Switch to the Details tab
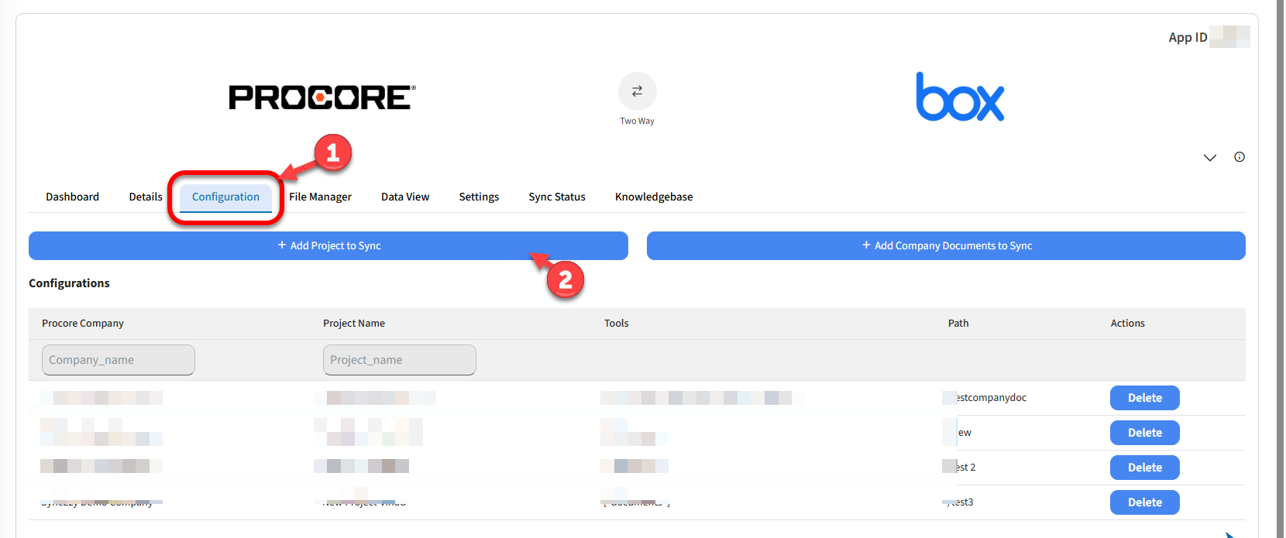The width and height of the screenshot is (1286, 538). (x=146, y=197)
